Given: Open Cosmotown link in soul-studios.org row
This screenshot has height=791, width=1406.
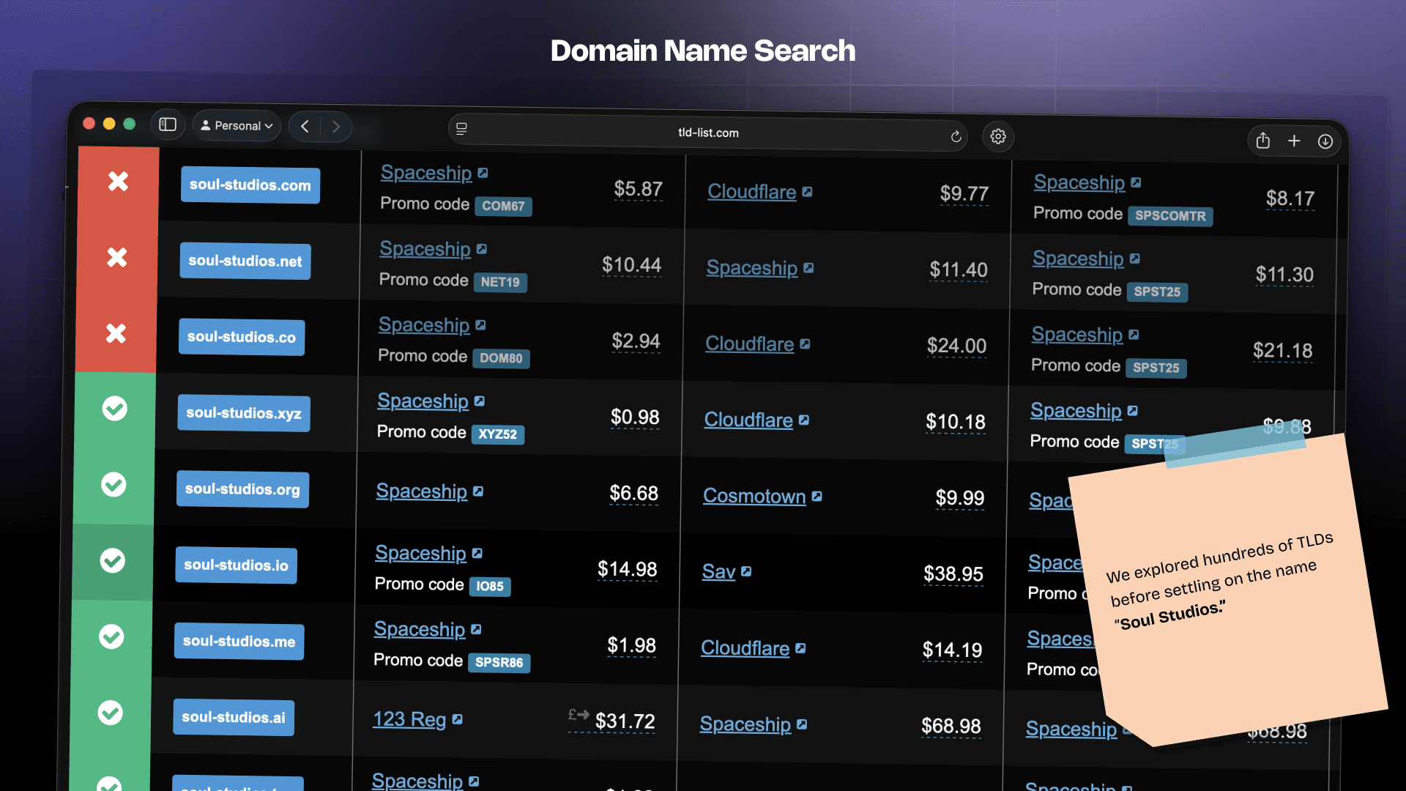Looking at the screenshot, I should point(754,496).
